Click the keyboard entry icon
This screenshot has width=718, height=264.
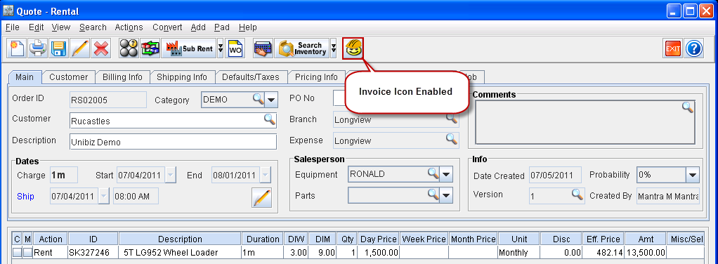(263, 48)
